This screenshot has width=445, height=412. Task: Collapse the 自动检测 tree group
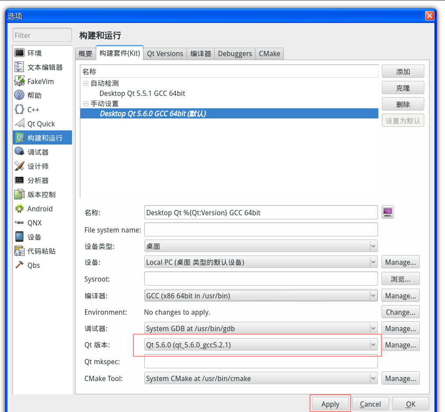click(86, 83)
